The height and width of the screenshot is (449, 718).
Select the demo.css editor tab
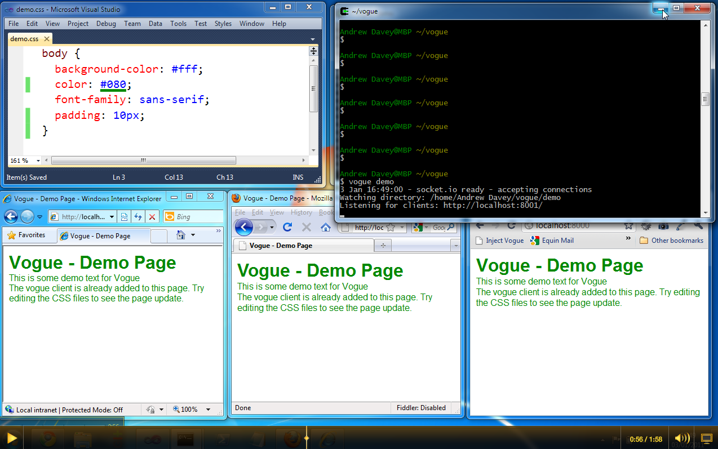24,39
